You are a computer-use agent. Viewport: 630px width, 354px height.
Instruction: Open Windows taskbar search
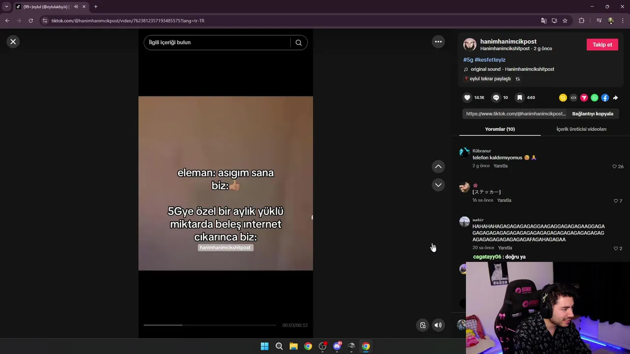[279, 346]
